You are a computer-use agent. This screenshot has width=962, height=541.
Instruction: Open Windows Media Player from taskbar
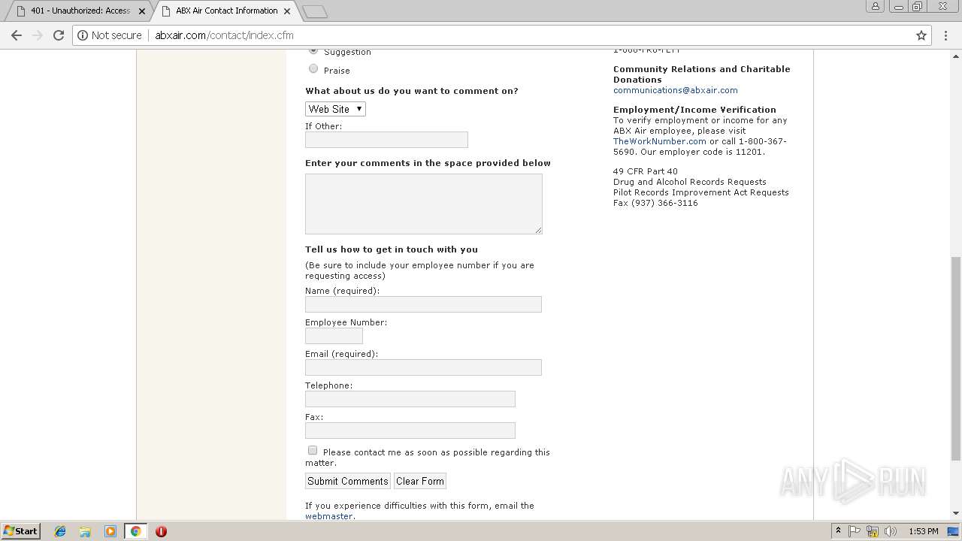[x=110, y=531]
